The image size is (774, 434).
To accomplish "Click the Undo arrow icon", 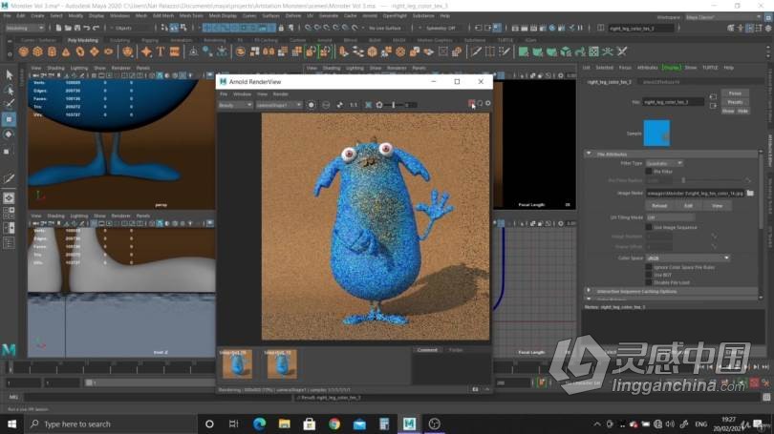I will coord(86,28).
